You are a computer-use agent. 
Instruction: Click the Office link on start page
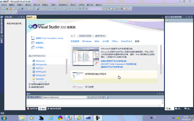pyautogui.click(x=115, y=41)
